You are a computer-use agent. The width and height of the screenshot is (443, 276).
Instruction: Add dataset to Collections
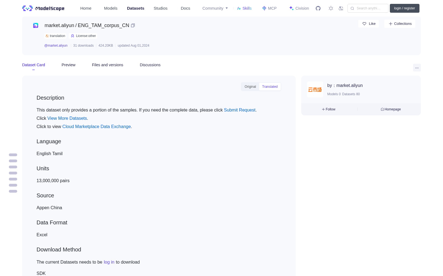click(400, 24)
